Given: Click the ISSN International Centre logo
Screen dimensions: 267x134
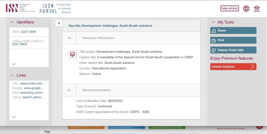Looking at the screenshot, I should 18,8.
